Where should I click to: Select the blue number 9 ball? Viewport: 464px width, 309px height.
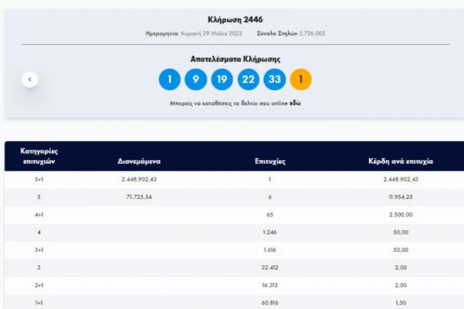pyautogui.click(x=196, y=79)
